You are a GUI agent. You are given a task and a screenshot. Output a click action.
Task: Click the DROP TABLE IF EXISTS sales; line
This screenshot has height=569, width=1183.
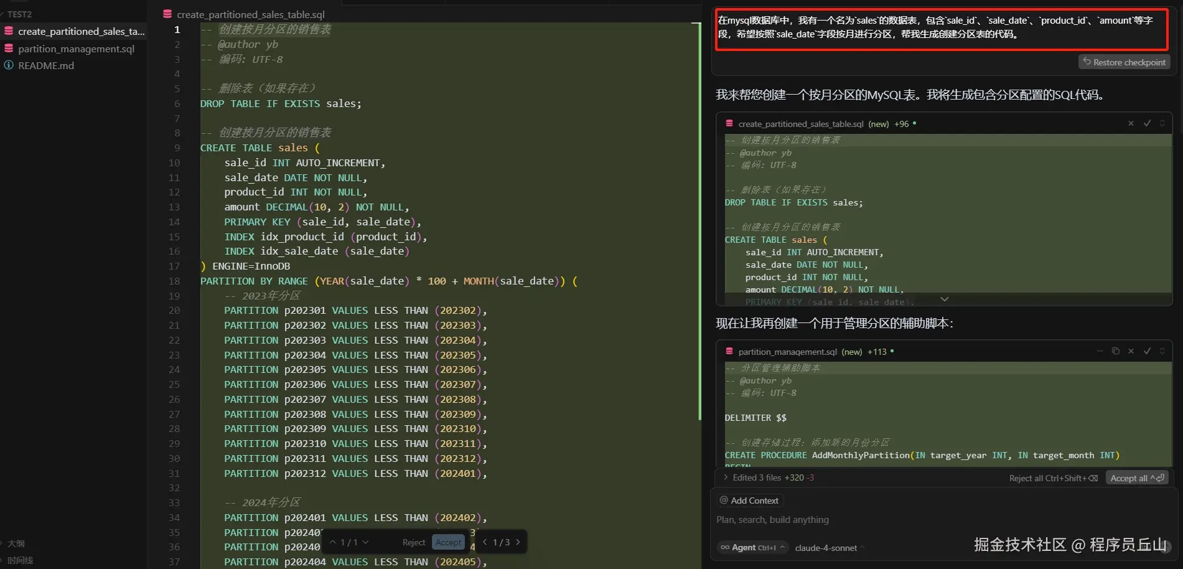pyautogui.click(x=281, y=103)
